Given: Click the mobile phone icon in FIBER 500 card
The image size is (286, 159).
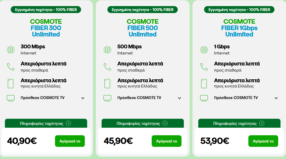Looking at the screenshot, I should [x=107, y=84].
